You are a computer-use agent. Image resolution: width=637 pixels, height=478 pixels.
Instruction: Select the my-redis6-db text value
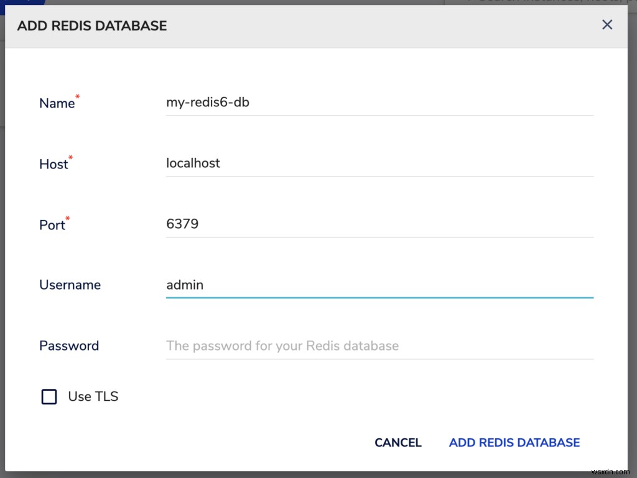pos(207,102)
